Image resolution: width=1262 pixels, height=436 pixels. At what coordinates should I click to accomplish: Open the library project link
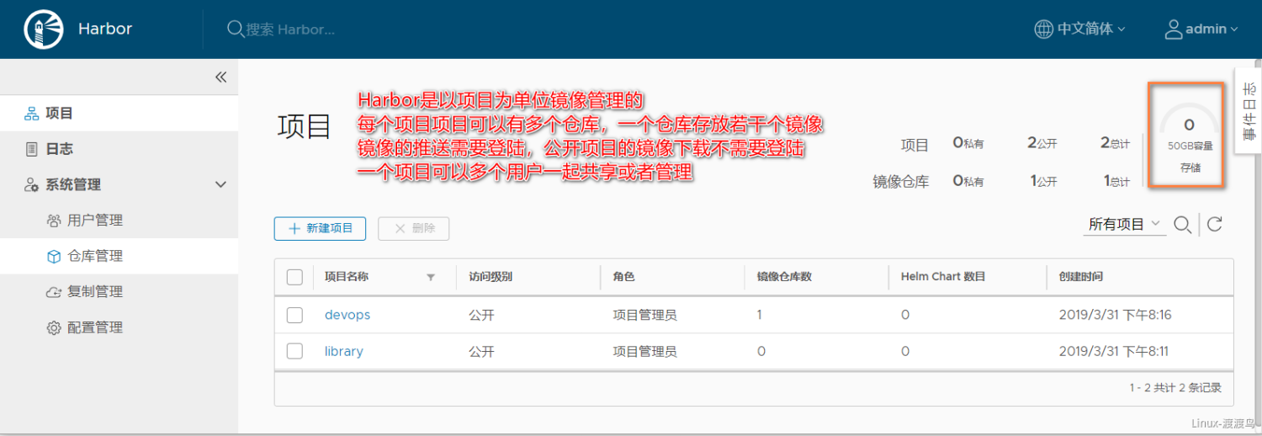pos(344,351)
